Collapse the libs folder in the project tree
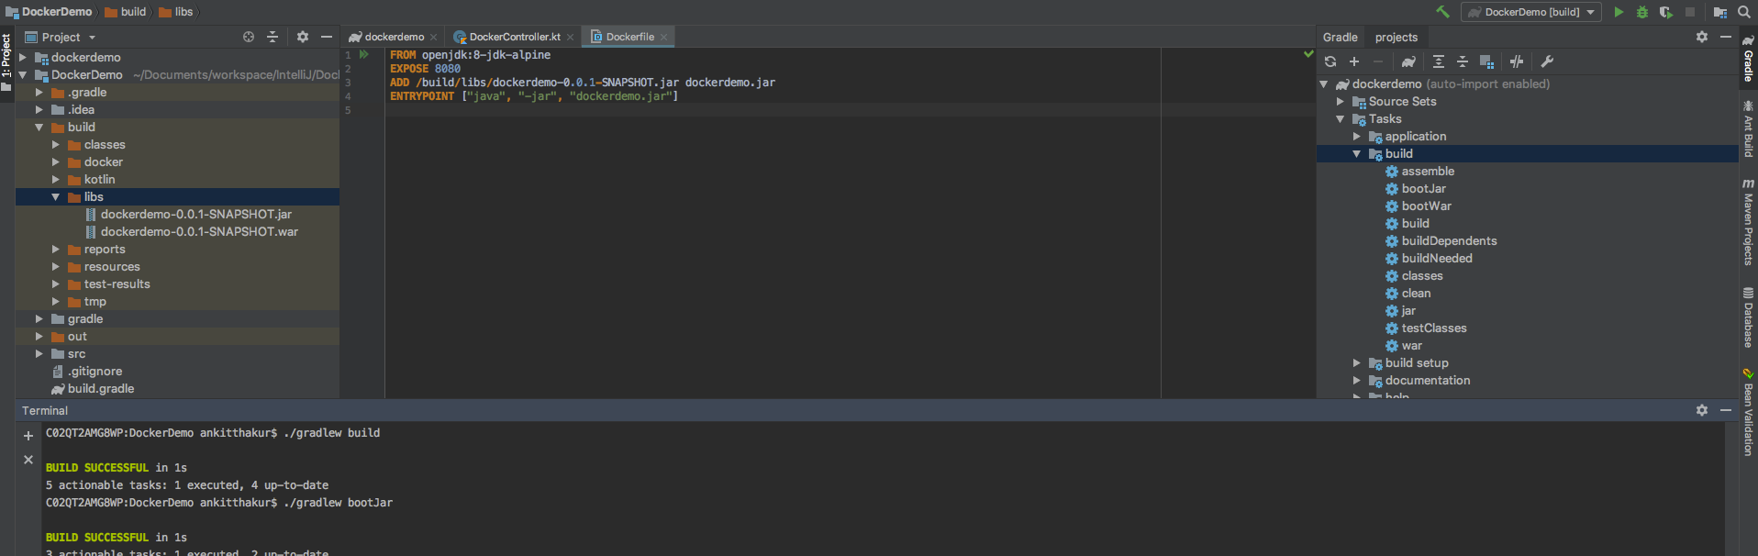 pyautogui.click(x=56, y=197)
